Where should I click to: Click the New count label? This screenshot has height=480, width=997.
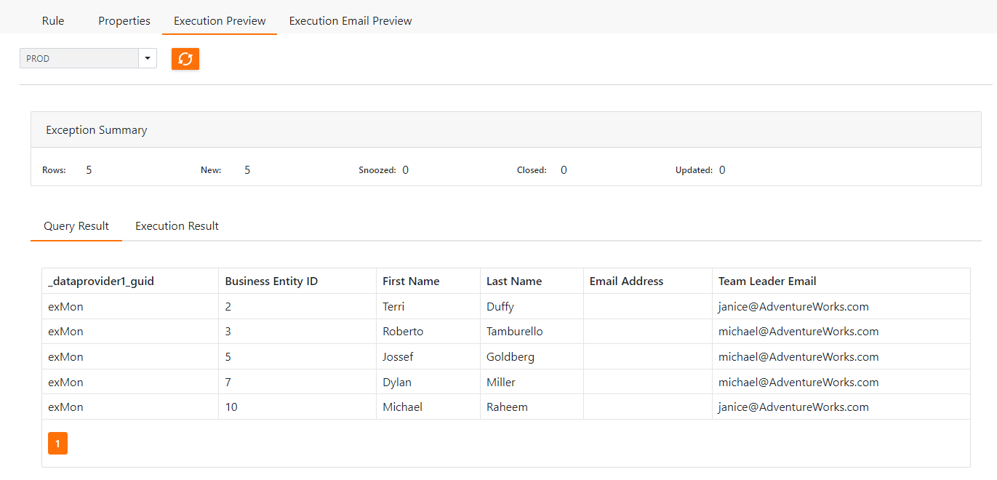pos(211,170)
